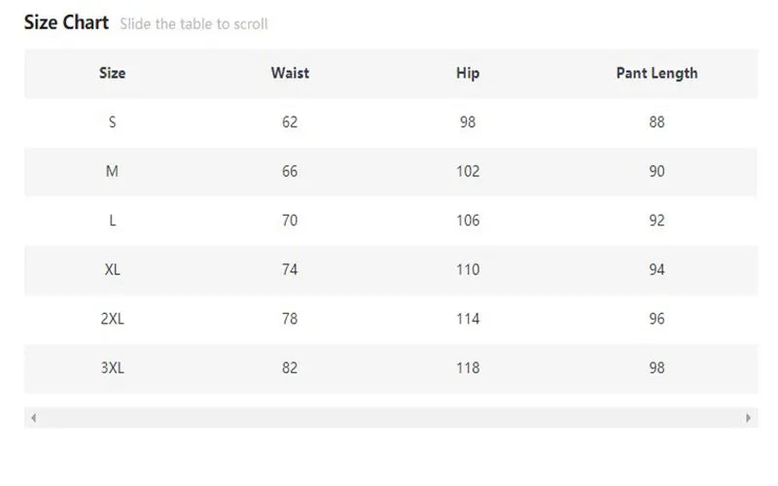Click hip value 102 for size M

pos(468,171)
